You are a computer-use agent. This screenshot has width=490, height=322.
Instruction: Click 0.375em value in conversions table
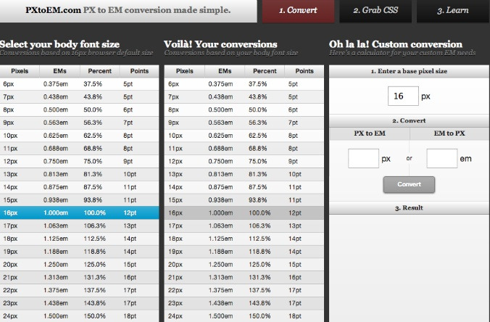point(220,84)
